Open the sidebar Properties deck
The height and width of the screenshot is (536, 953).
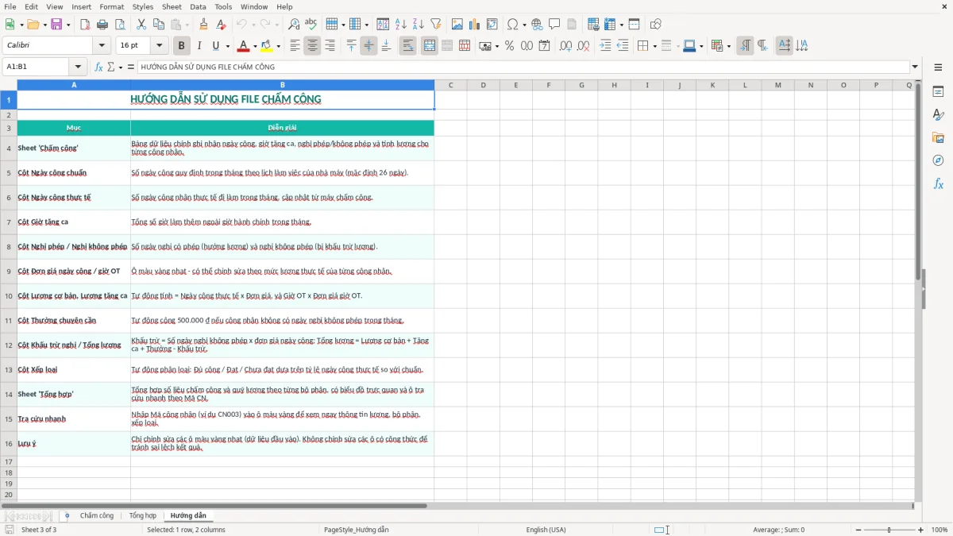[x=938, y=91]
